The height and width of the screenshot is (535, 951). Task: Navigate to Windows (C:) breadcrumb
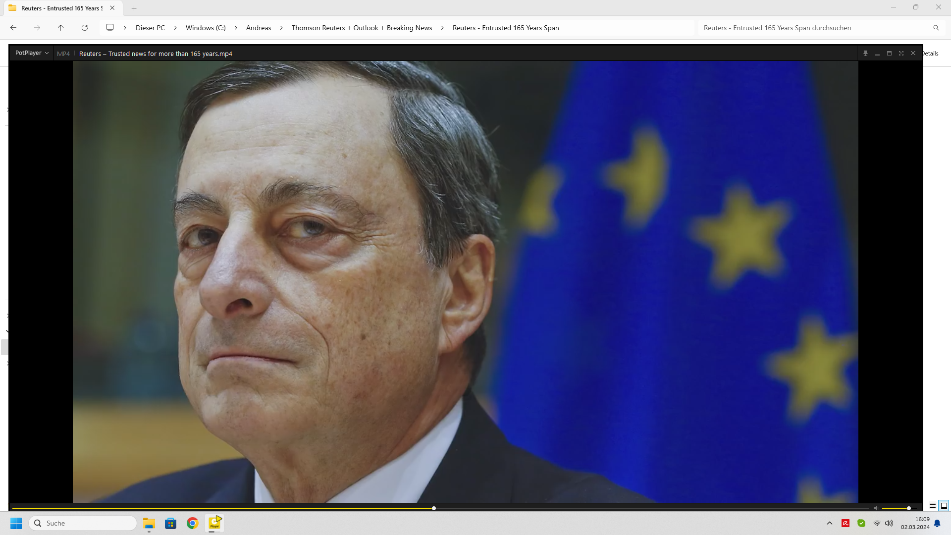click(206, 28)
